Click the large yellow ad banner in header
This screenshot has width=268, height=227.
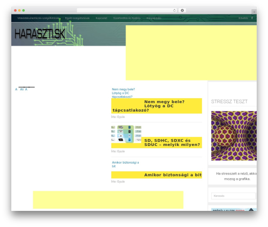pyautogui.click(x=191, y=53)
